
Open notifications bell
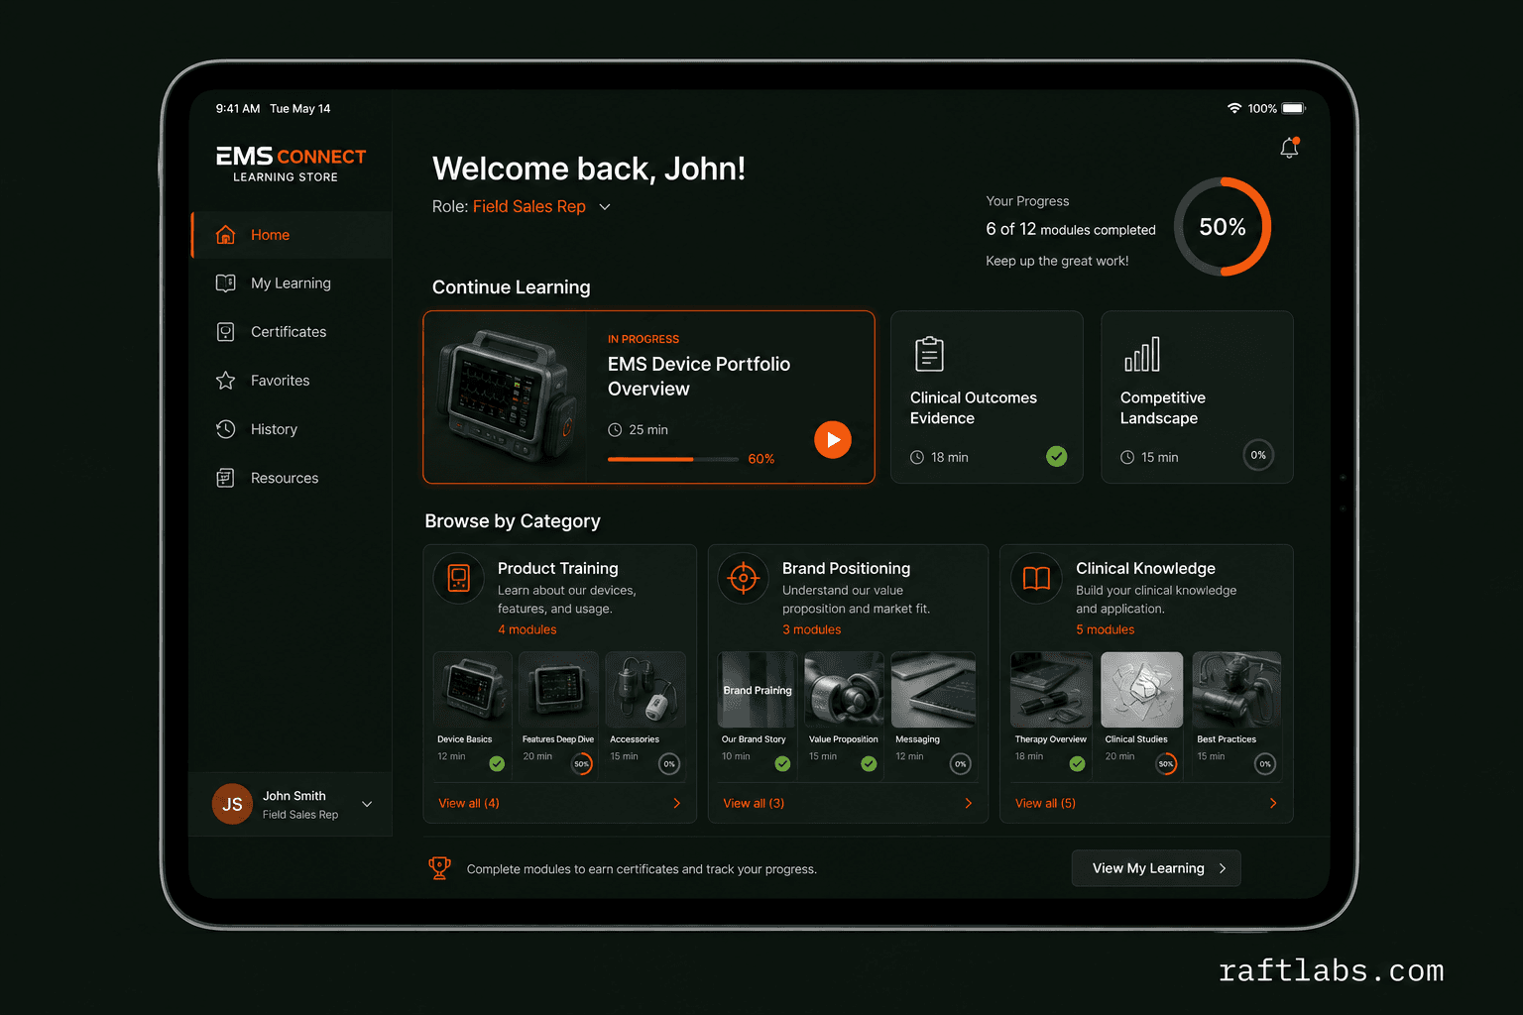1289,148
